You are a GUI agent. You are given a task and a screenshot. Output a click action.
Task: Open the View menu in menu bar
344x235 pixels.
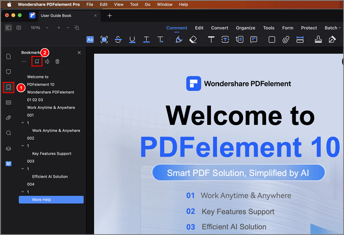(x=119, y=4)
